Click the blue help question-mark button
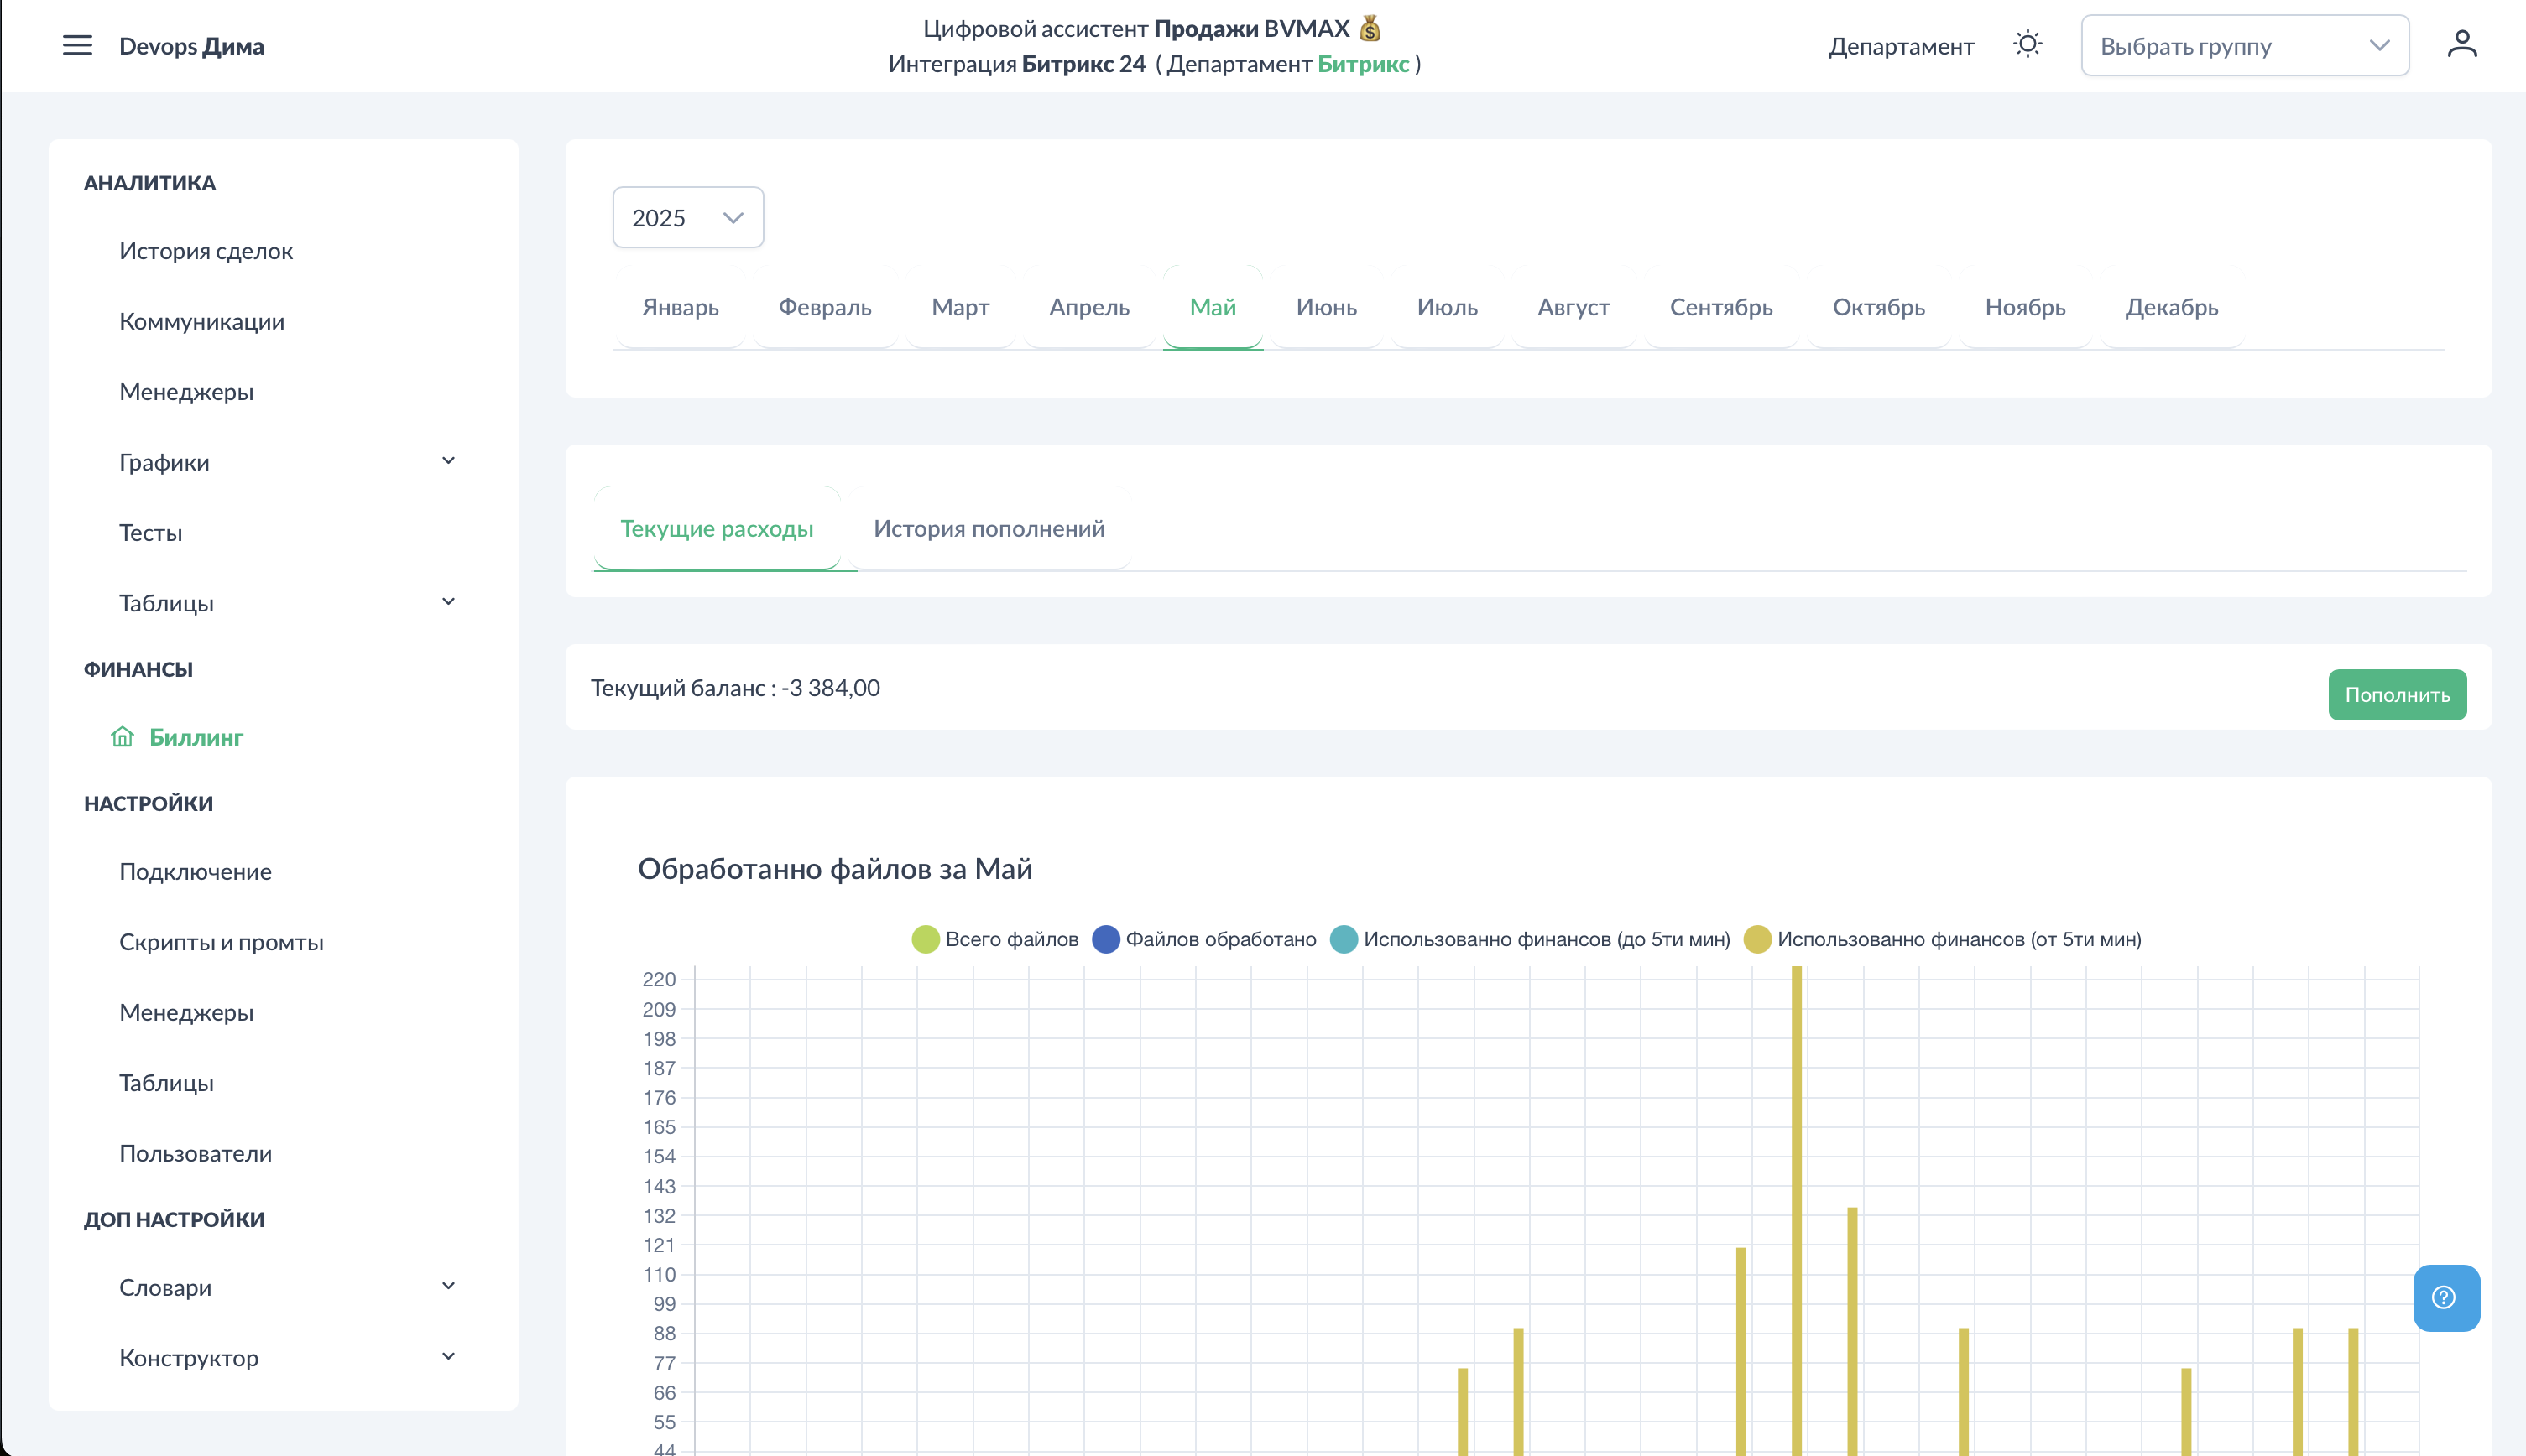Viewport: 2526px width, 1456px height. [2444, 1297]
